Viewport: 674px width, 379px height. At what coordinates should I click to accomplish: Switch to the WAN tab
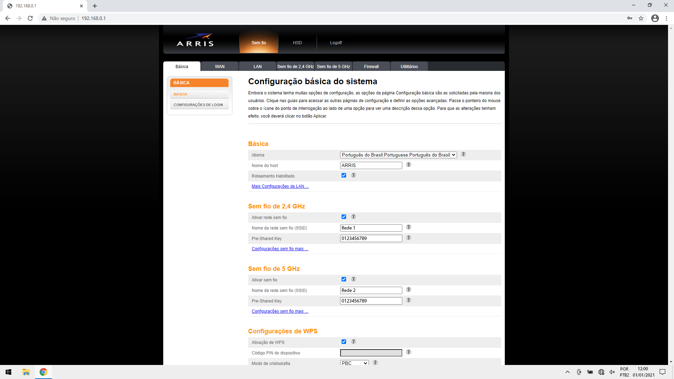pyautogui.click(x=220, y=66)
